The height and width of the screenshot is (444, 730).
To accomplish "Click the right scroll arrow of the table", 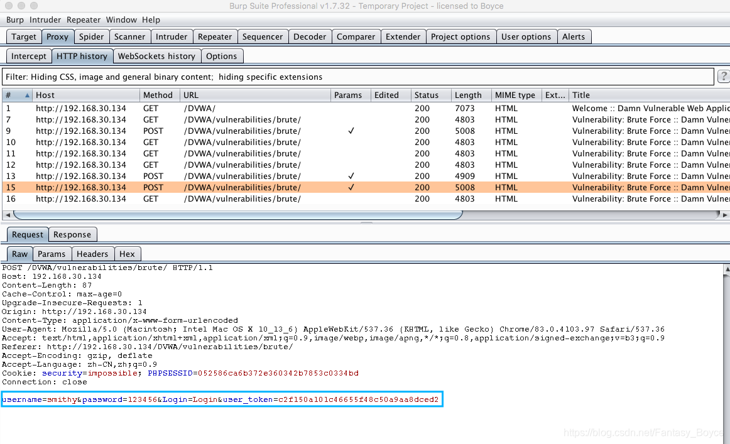I will click(x=724, y=215).
